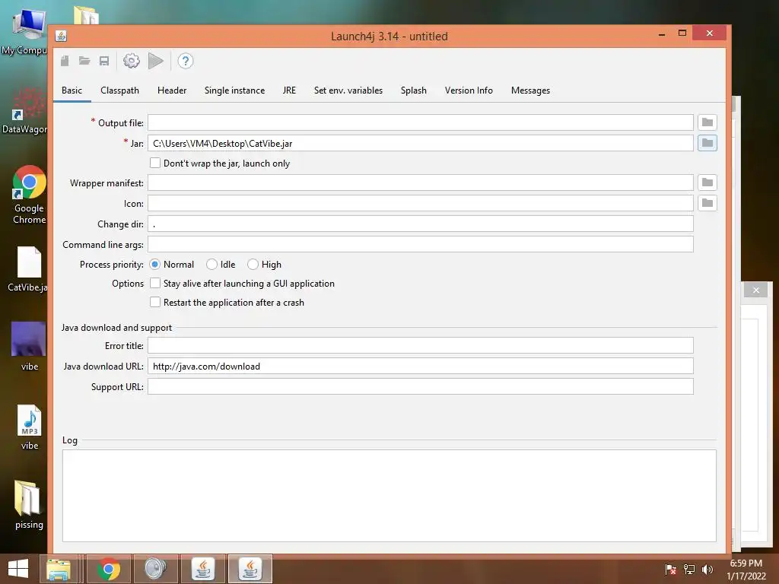Select Idle process priority

211,264
